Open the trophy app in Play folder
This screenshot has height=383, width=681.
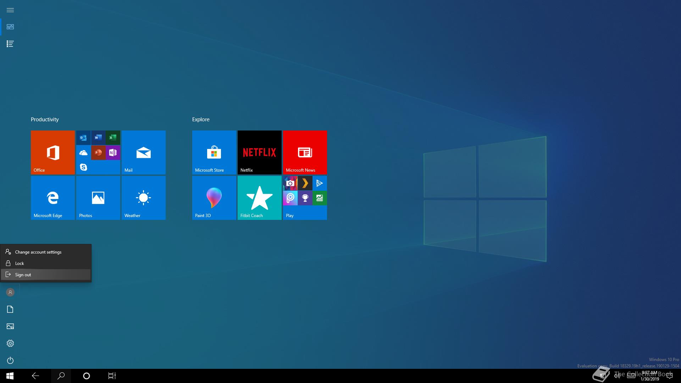[305, 198]
